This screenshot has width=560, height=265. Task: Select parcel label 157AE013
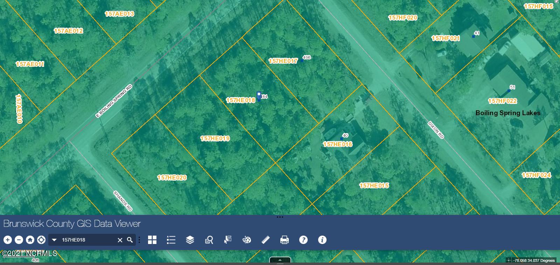tap(119, 14)
